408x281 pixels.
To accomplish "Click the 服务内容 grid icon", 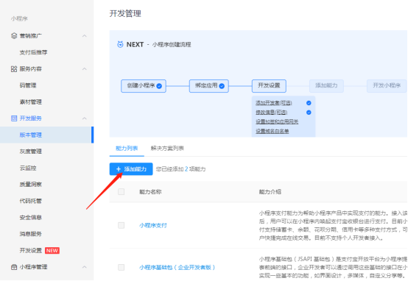I will pyautogui.click(x=14, y=69).
